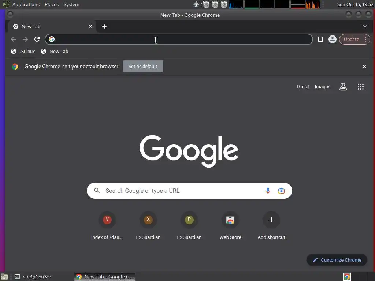The image size is (375, 281).
Task: Select the New Tab browser tab
Action: [x=52, y=26]
